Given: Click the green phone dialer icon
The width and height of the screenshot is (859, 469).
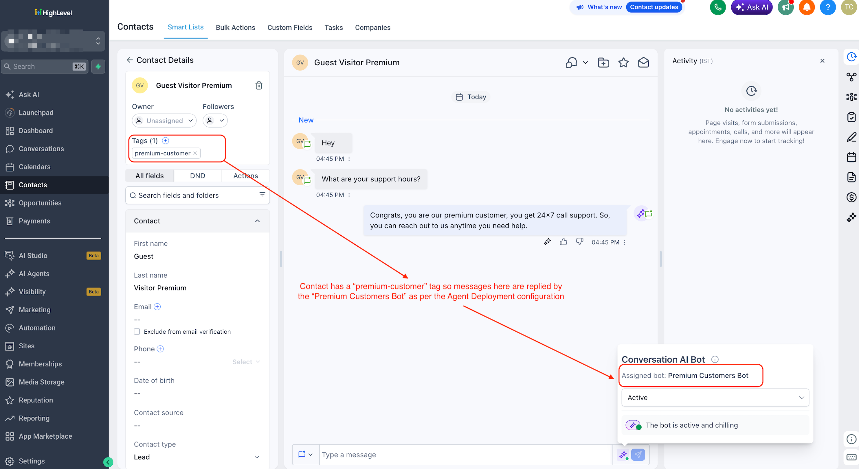Looking at the screenshot, I should (x=717, y=7).
